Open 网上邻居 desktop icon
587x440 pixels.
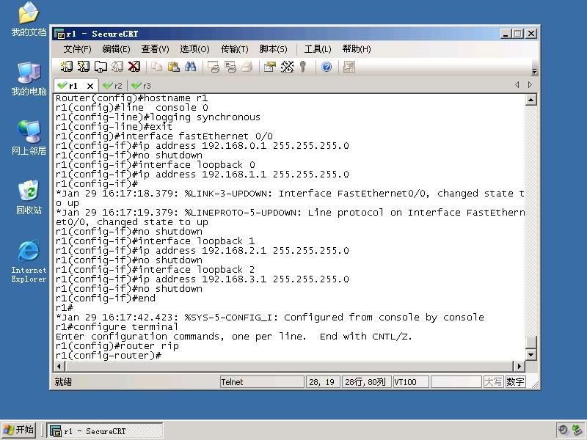point(29,138)
